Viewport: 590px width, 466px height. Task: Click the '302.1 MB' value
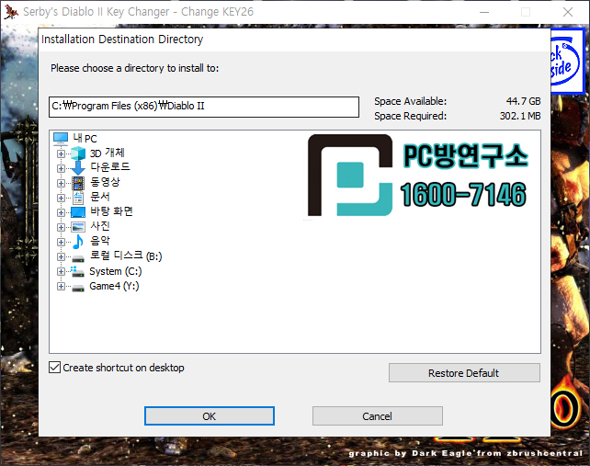point(520,116)
